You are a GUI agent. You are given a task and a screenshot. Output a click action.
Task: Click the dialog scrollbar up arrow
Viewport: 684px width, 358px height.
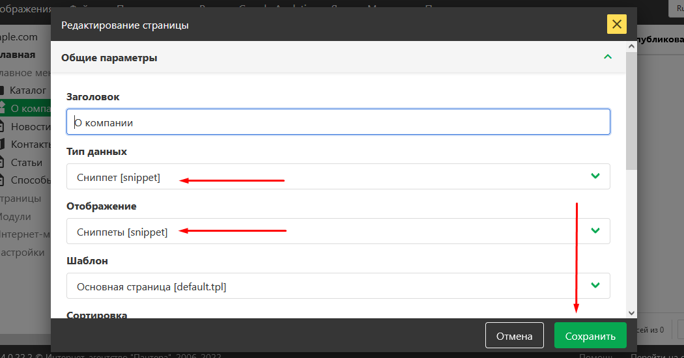click(631, 46)
